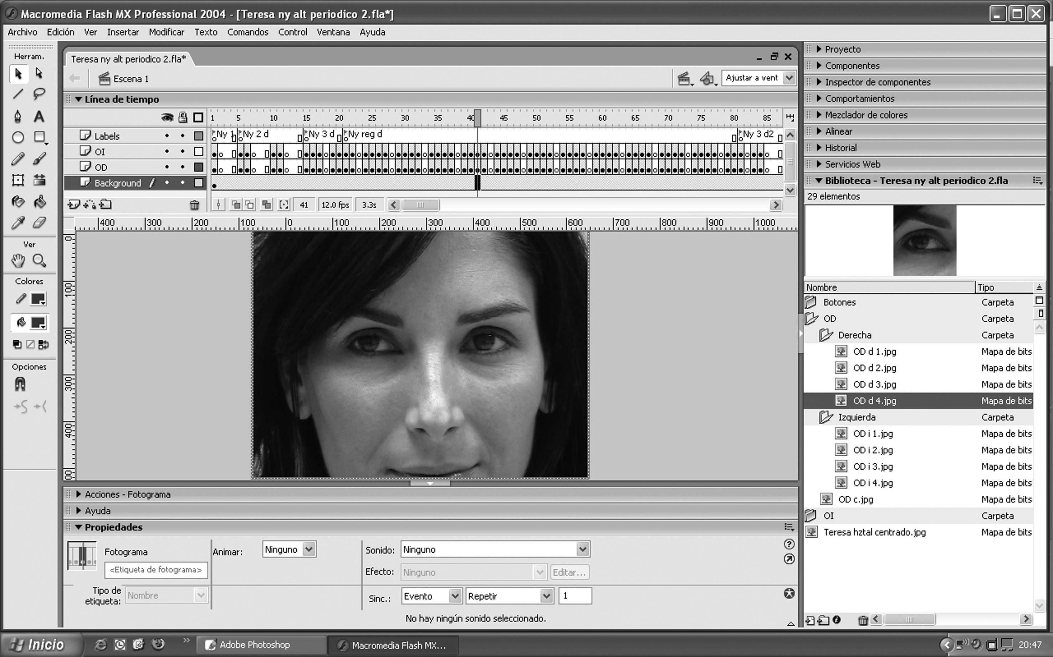This screenshot has width=1053, height=657.
Task: Open the Control menu
Action: [292, 32]
